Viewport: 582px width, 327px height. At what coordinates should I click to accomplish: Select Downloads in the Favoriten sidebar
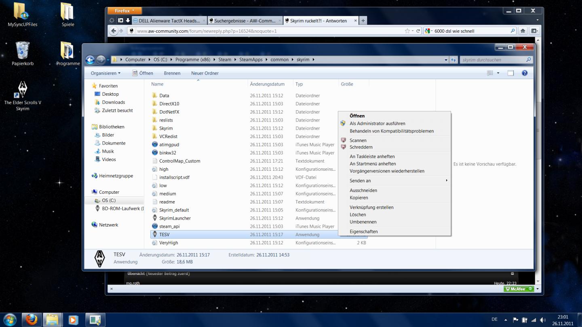(x=113, y=102)
